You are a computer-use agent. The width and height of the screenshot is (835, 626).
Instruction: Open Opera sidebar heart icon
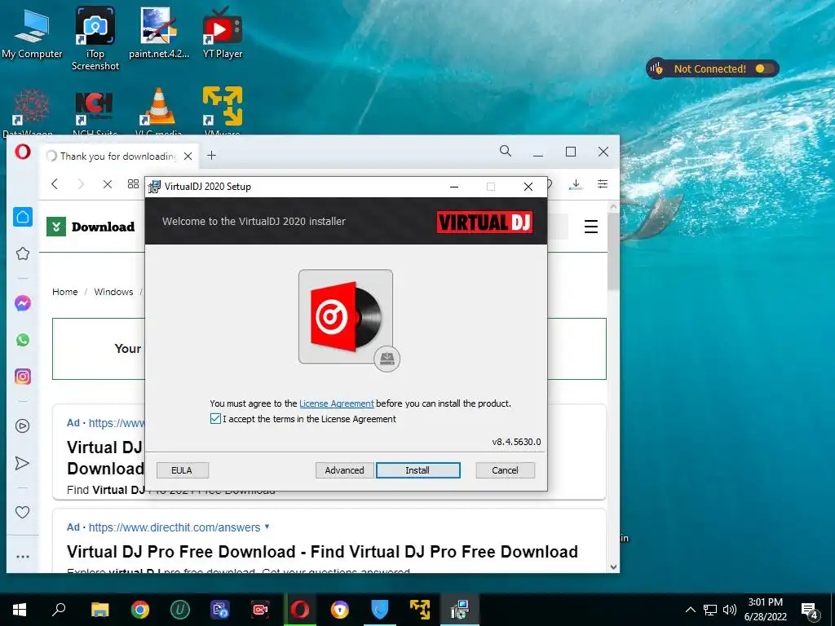click(x=22, y=512)
